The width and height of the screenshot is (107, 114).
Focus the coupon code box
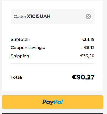pyautogui.click(x=53, y=16)
